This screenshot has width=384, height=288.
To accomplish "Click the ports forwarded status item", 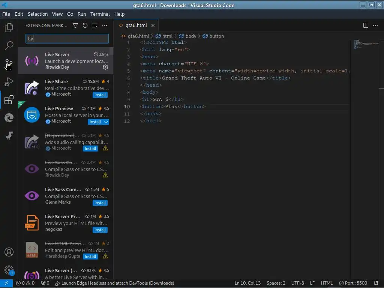I will tap(45, 283).
